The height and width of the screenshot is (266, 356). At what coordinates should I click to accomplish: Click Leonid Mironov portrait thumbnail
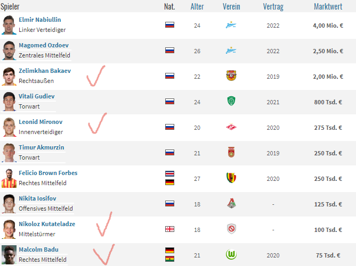[x=9, y=127]
